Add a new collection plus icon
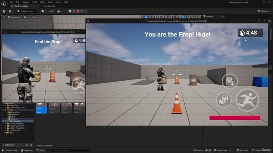 click(x=27, y=145)
